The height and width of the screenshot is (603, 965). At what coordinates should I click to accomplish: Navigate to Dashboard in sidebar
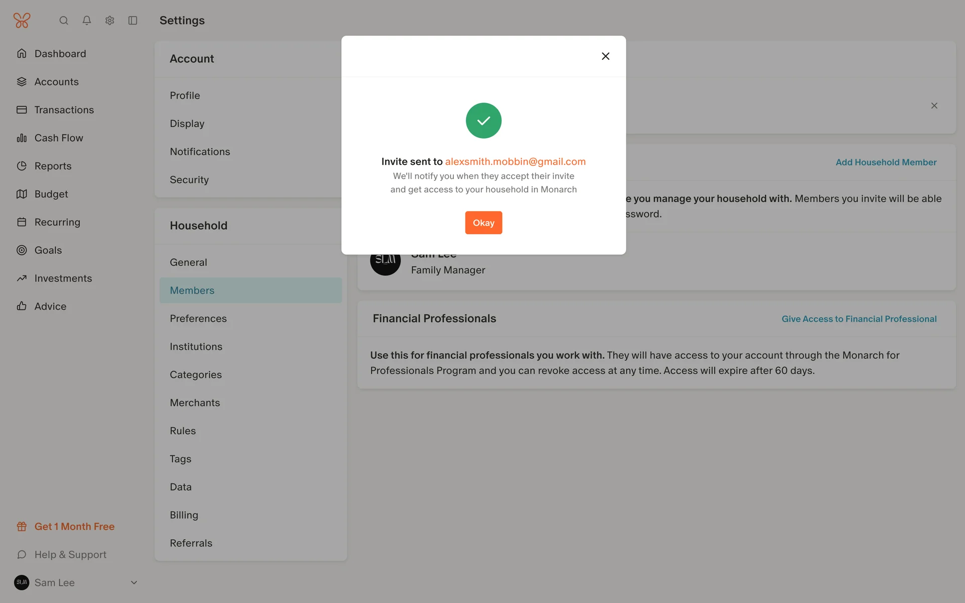[60, 54]
